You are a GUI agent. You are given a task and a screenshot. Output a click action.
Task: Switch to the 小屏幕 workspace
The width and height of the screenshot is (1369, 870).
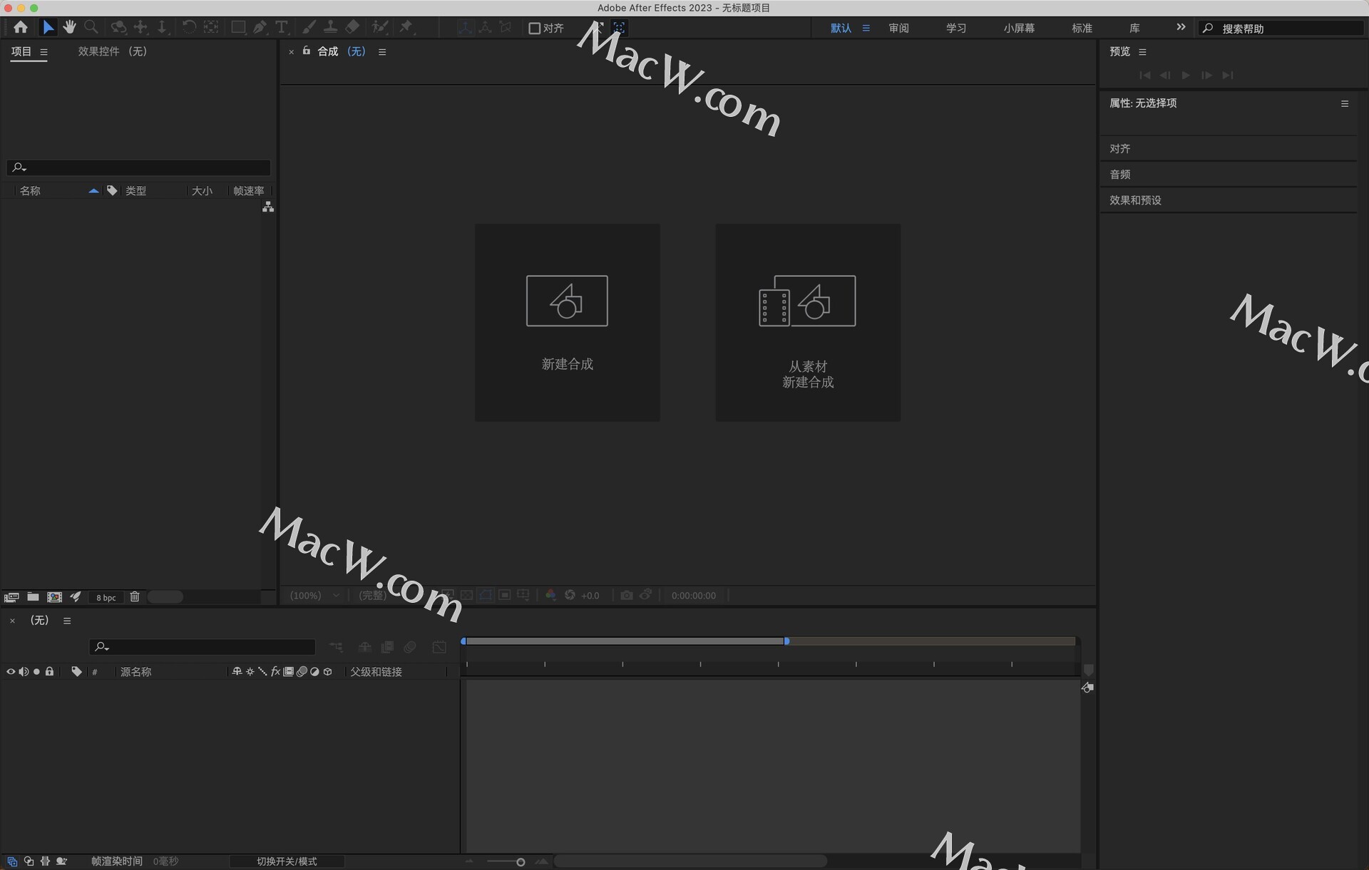[x=1019, y=29]
